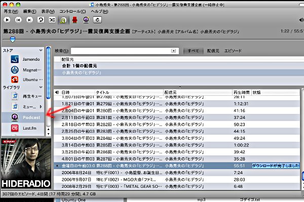The image size is (304, 202).
Task: Open the 再生キュー play queue icon
Action: 15,96
